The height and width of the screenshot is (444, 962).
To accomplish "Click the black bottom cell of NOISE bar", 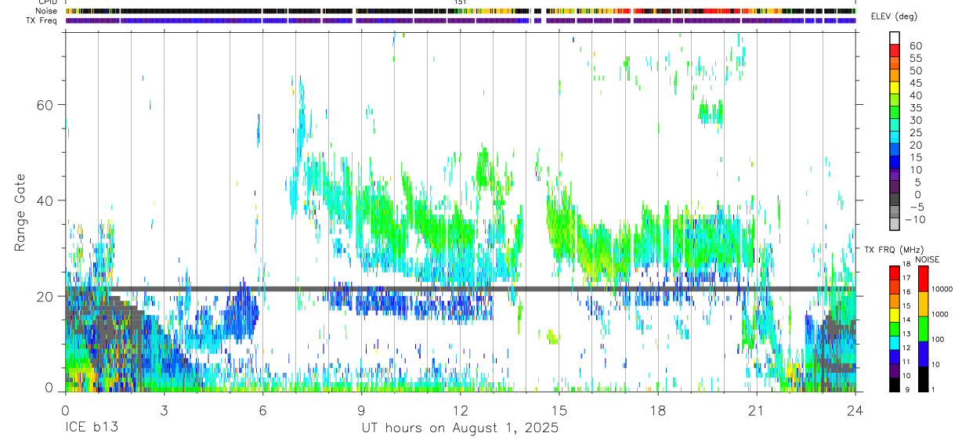I will (923, 379).
